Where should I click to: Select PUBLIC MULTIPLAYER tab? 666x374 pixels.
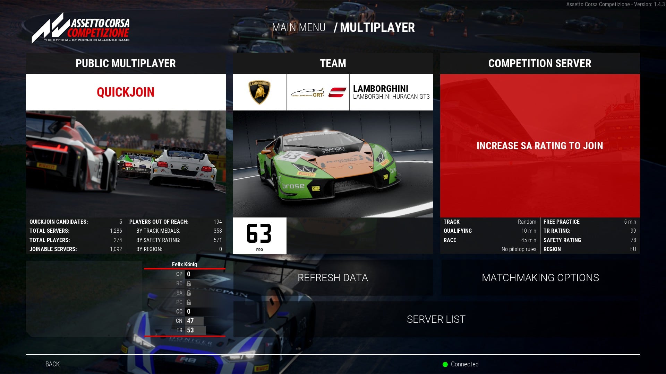pos(126,63)
